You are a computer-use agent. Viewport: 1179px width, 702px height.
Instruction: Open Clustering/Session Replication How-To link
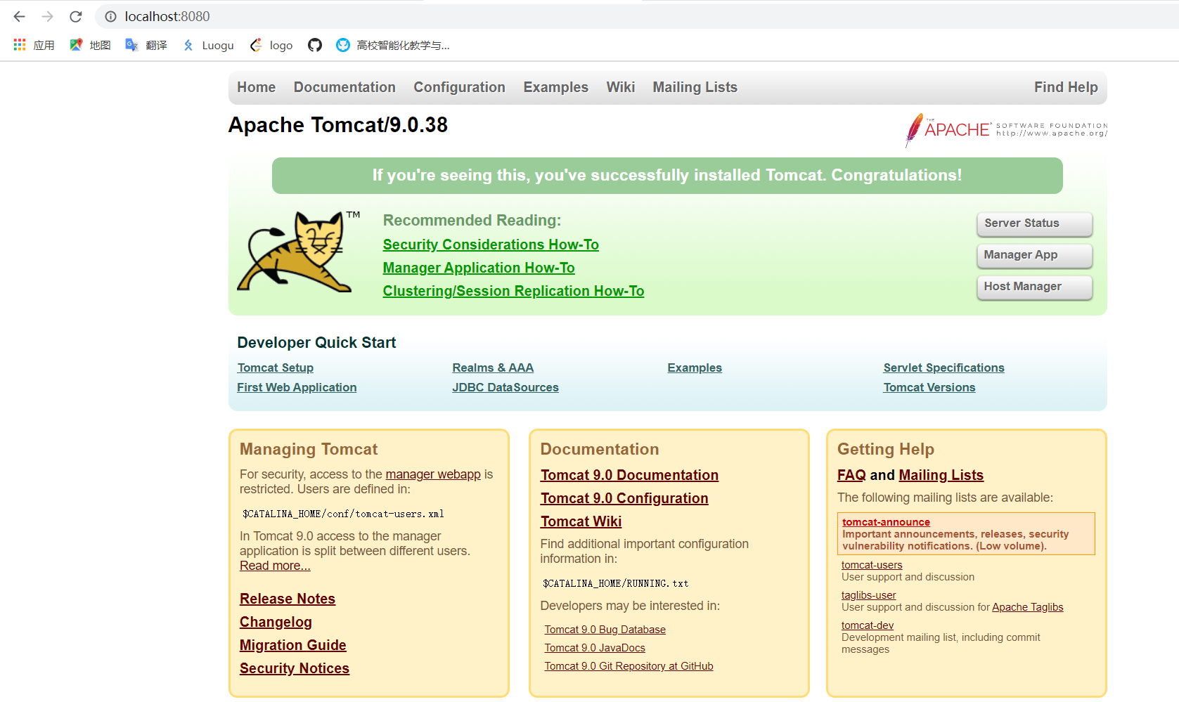[513, 291]
